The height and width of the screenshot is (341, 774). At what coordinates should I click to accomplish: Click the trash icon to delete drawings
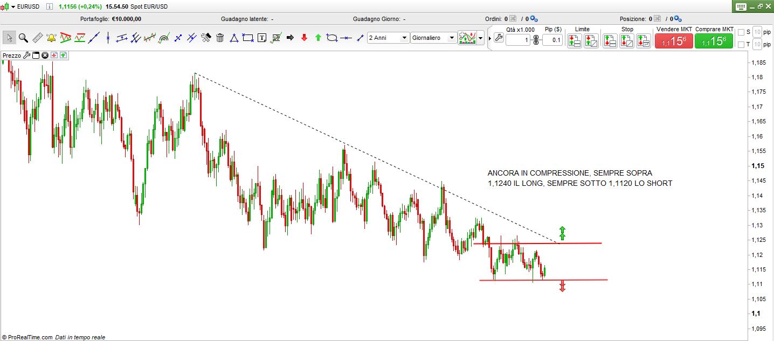[x=220, y=38]
